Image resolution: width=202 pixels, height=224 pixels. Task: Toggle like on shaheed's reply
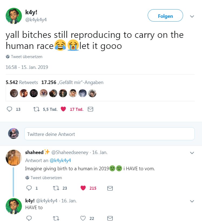pos(83,188)
